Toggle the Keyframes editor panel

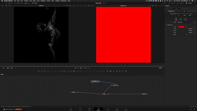click(172, 3)
